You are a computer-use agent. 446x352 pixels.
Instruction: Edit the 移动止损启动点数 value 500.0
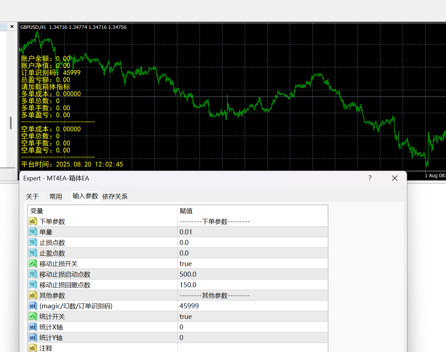pyautogui.click(x=188, y=274)
